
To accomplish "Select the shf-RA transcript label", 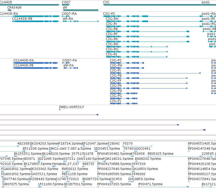I will [x=68, y=19].
